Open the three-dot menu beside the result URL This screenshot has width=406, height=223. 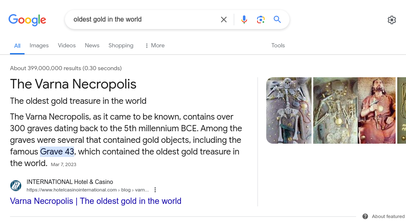pos(155,190)
